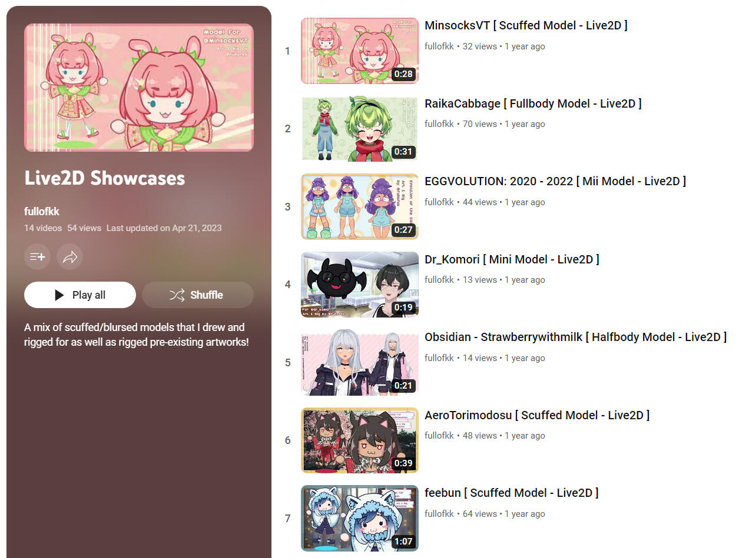Open the large playlist cover image
This screenshot has height=558, width=739.
pyautogui.click(x=139, y=88)
